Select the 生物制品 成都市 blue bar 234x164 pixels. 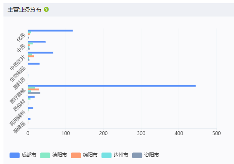34,64
